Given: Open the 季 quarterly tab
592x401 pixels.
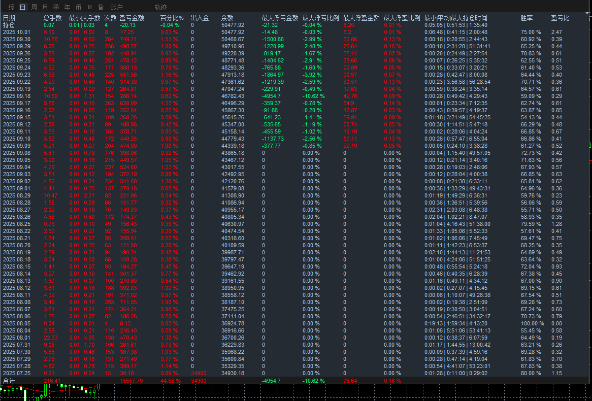Looking at the screenshot, I should coord(56,7).
